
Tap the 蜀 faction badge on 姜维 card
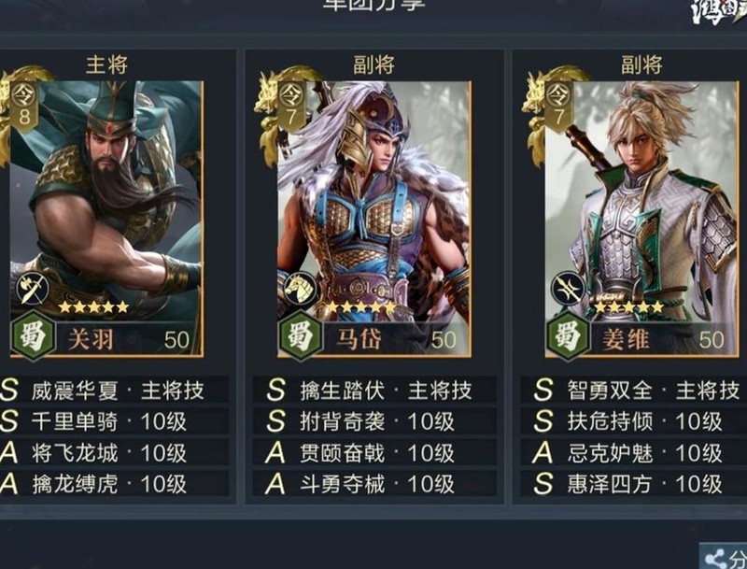[568, 335]
